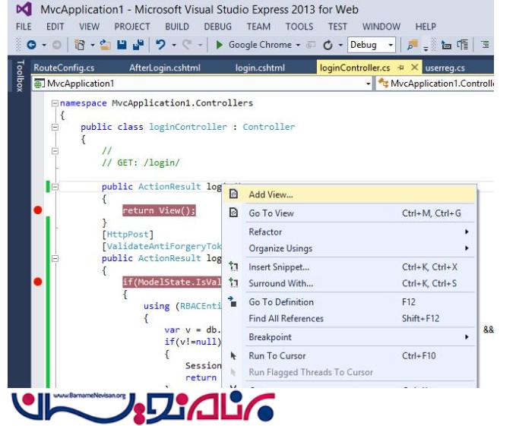The width and height of the screenshot is (516, 426).
Task: Open the Debug configuration dropdown
Action: click(391, 46)
